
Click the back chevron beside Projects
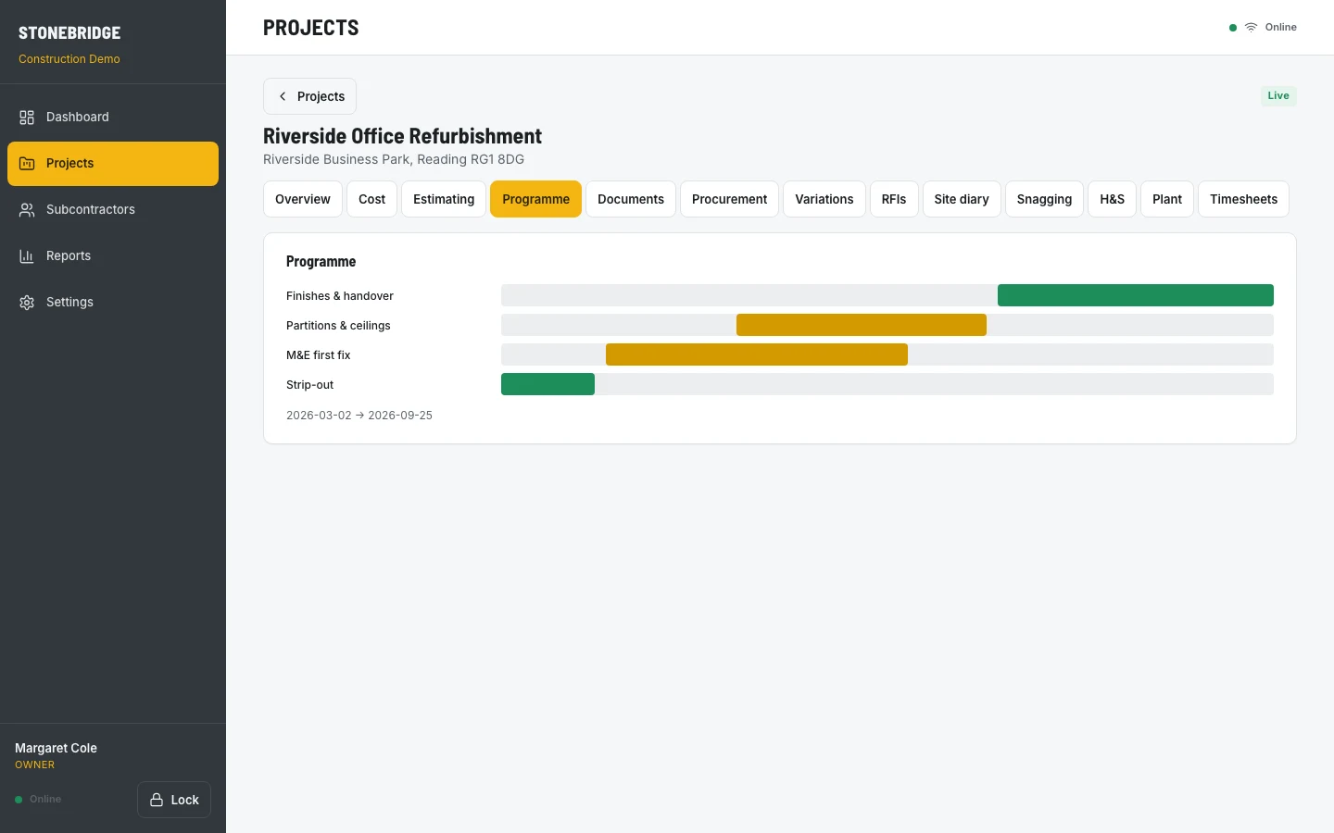283,96
